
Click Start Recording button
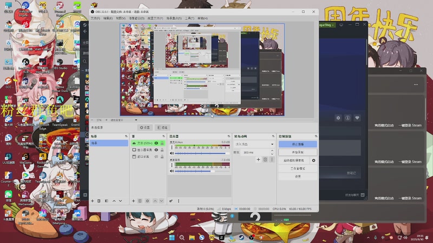(x=298, y=152)
